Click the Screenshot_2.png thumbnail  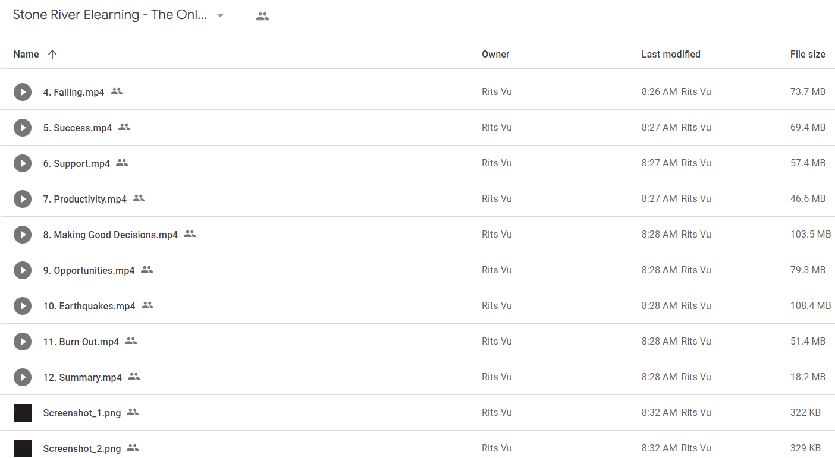pos(23,448)
